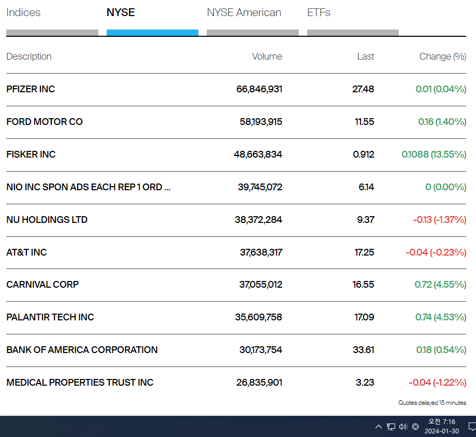
Task: Open the taskbar clock and date
Action: (x=442, y=426)
